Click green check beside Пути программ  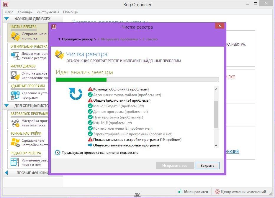click(x=90, y=117)
